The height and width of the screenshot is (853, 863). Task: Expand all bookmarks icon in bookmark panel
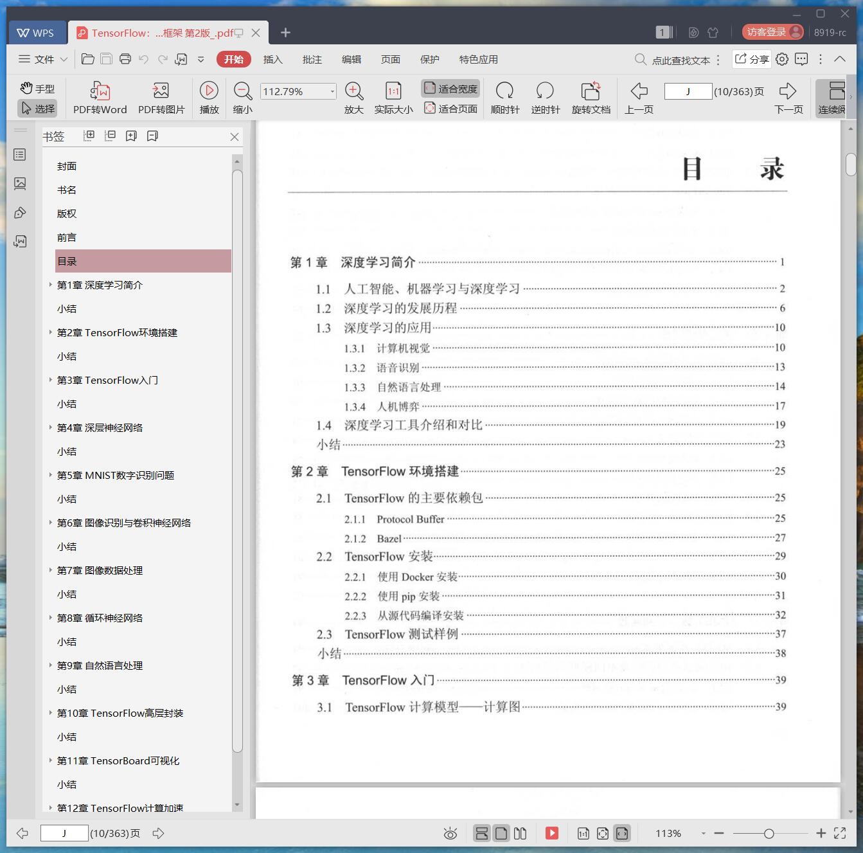89,136
